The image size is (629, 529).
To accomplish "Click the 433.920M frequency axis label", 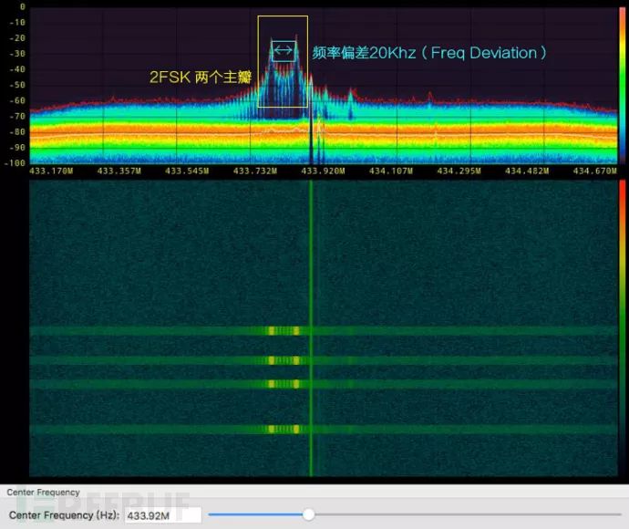I will click(322, 171).
